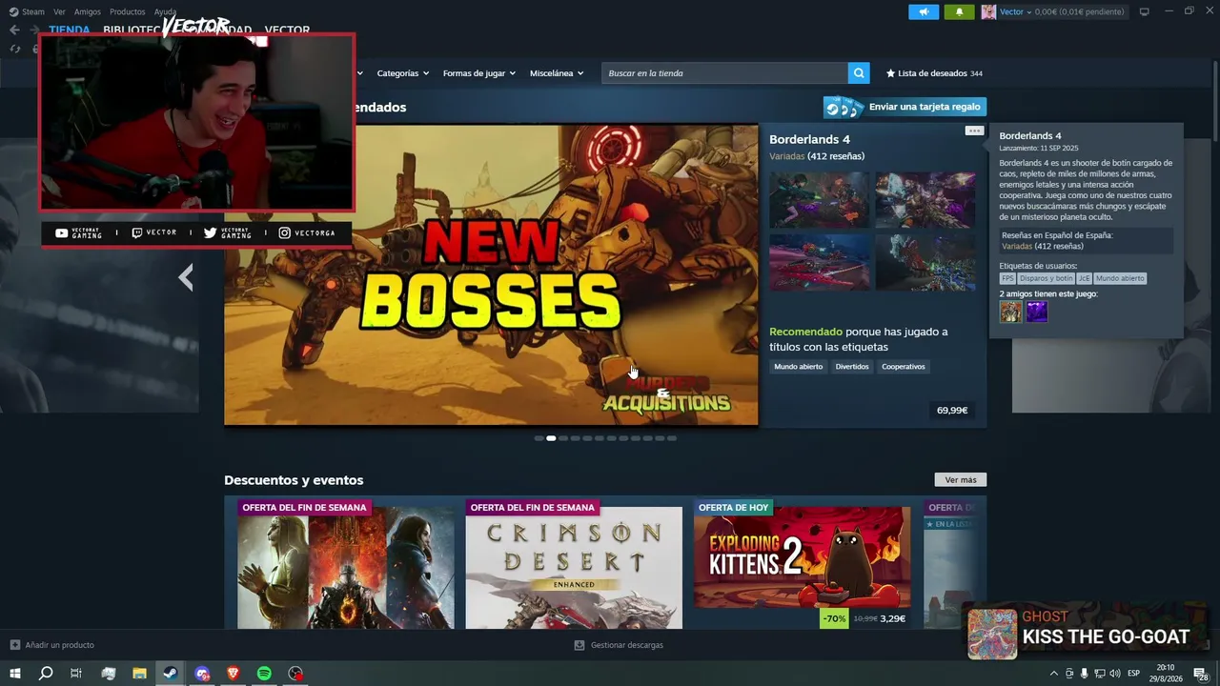Expand the Miscelánea dropdown
This screenshot has width=1220, height=686.
pyautogui.click(x=557, y=73)
